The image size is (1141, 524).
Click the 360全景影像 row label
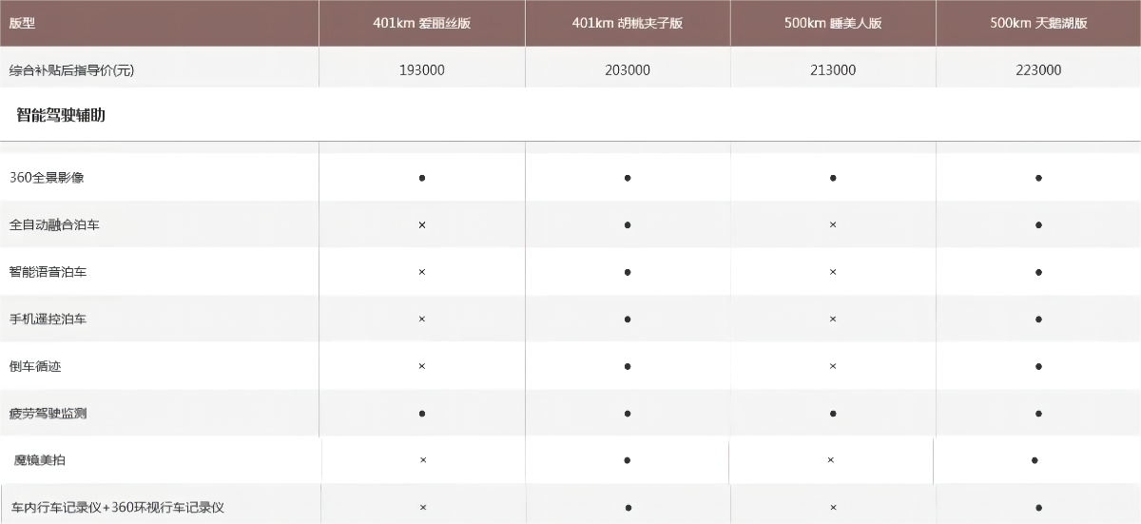click(x=47, y=178)
